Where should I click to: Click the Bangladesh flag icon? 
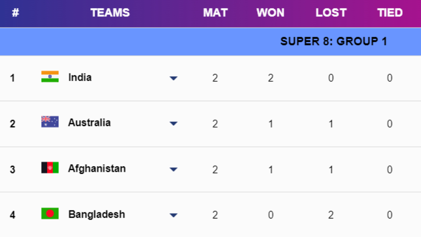50,213
